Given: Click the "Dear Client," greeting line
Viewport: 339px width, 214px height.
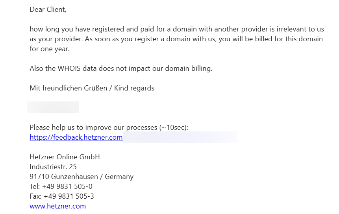Looking at the screenshot, I should [48, 10].
